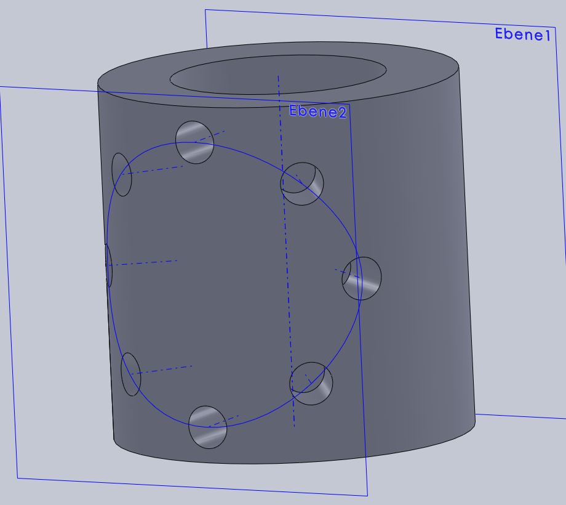Image resolution: width=566 pixels, height=505 pixels.
Task: Select the Ebene2 plane label
Action: [x=317, y=111]
